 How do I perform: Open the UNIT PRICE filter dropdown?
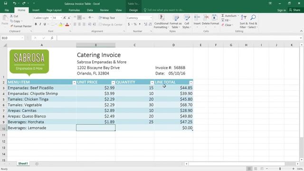(x=113, y=83)
